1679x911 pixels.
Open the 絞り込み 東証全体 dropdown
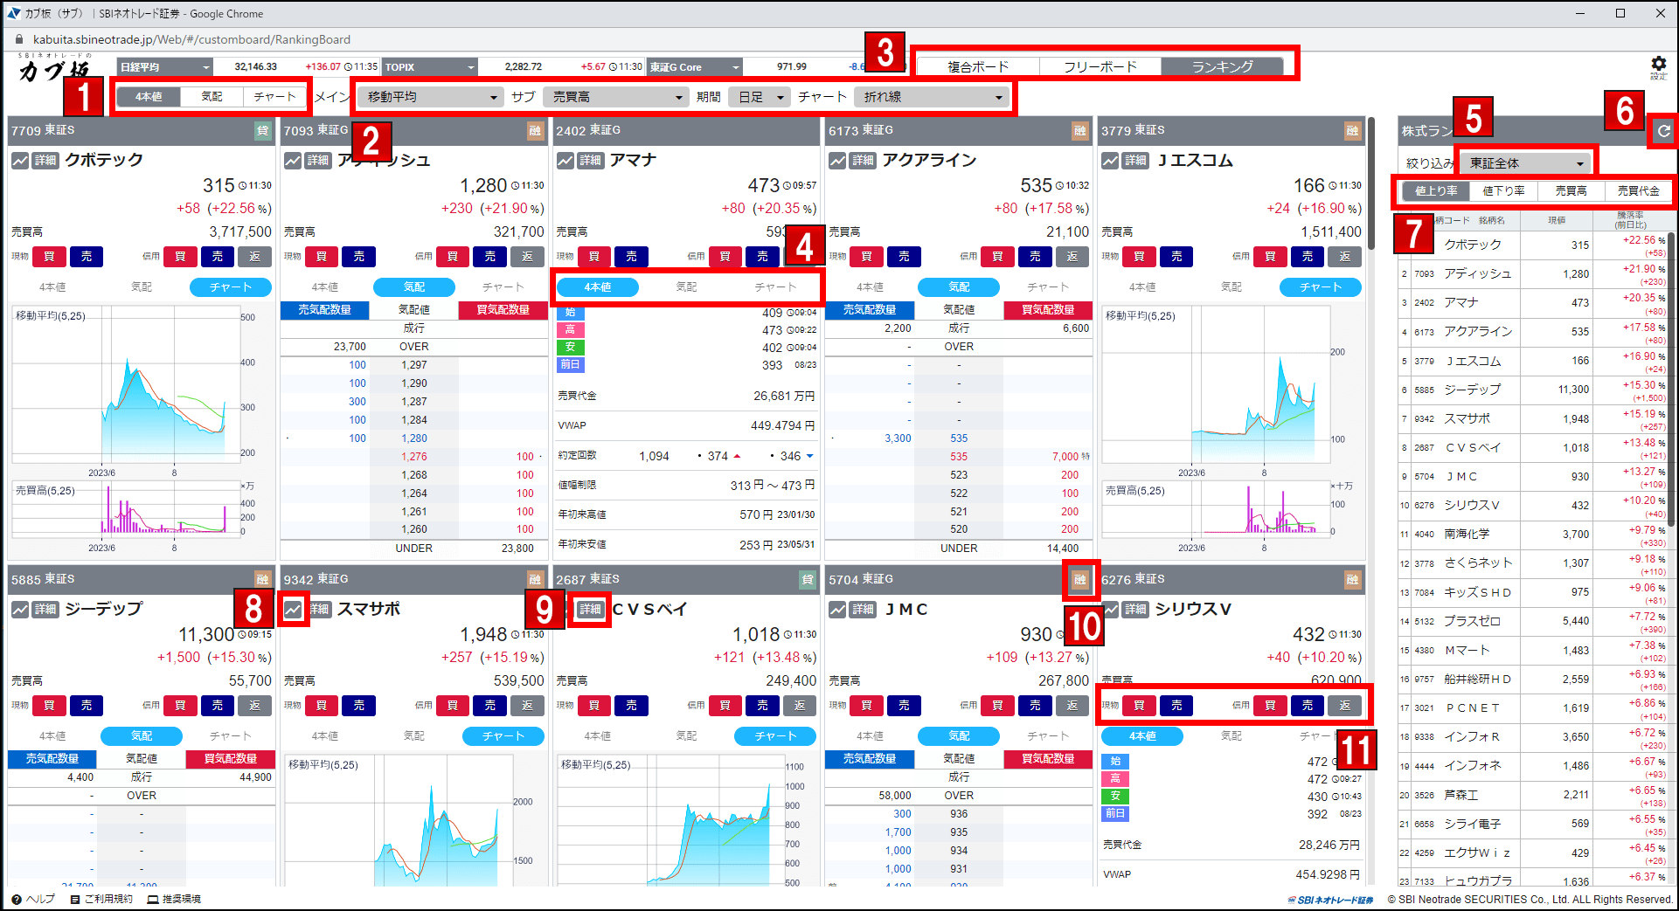1524,163
